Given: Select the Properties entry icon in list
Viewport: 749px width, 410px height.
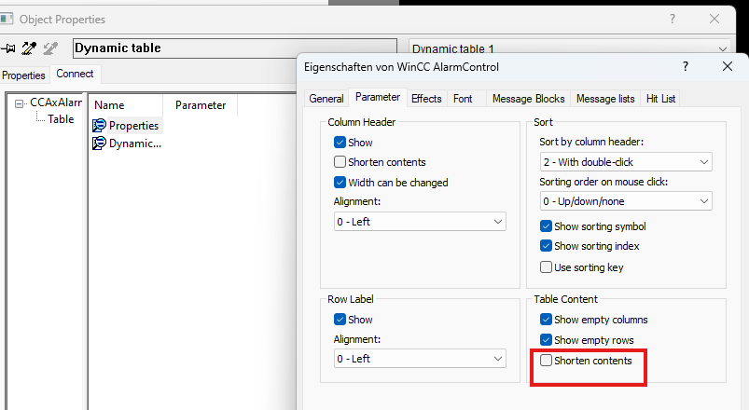Looking at the screenshot, I should coord(99,125).
